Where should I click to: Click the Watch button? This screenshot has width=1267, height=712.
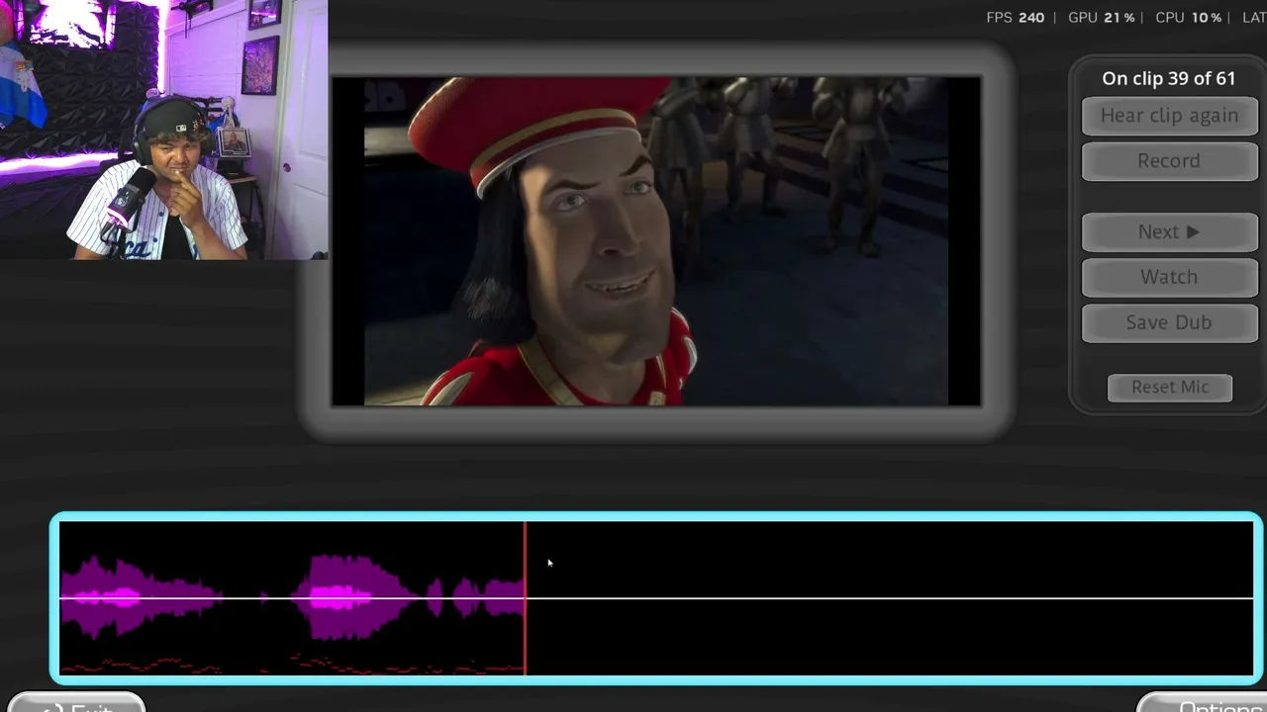(1169, 278)
